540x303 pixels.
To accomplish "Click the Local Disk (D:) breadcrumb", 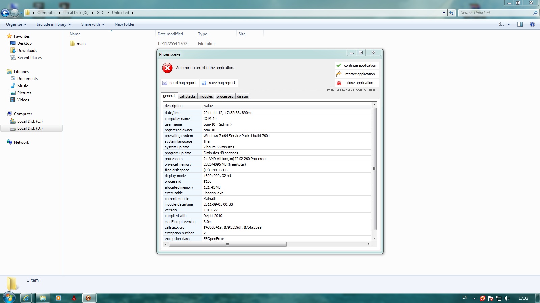I will point(76,13).
